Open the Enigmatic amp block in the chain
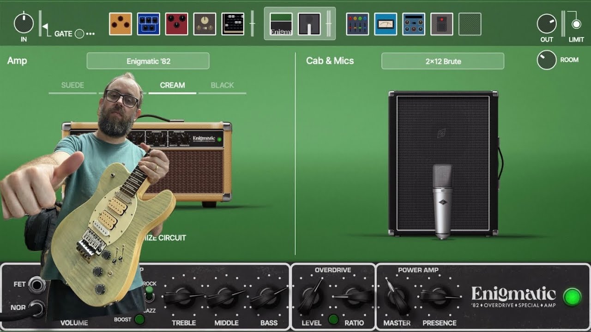The width and height of the screenshot is (591, 332). click(x=281, y=24)
